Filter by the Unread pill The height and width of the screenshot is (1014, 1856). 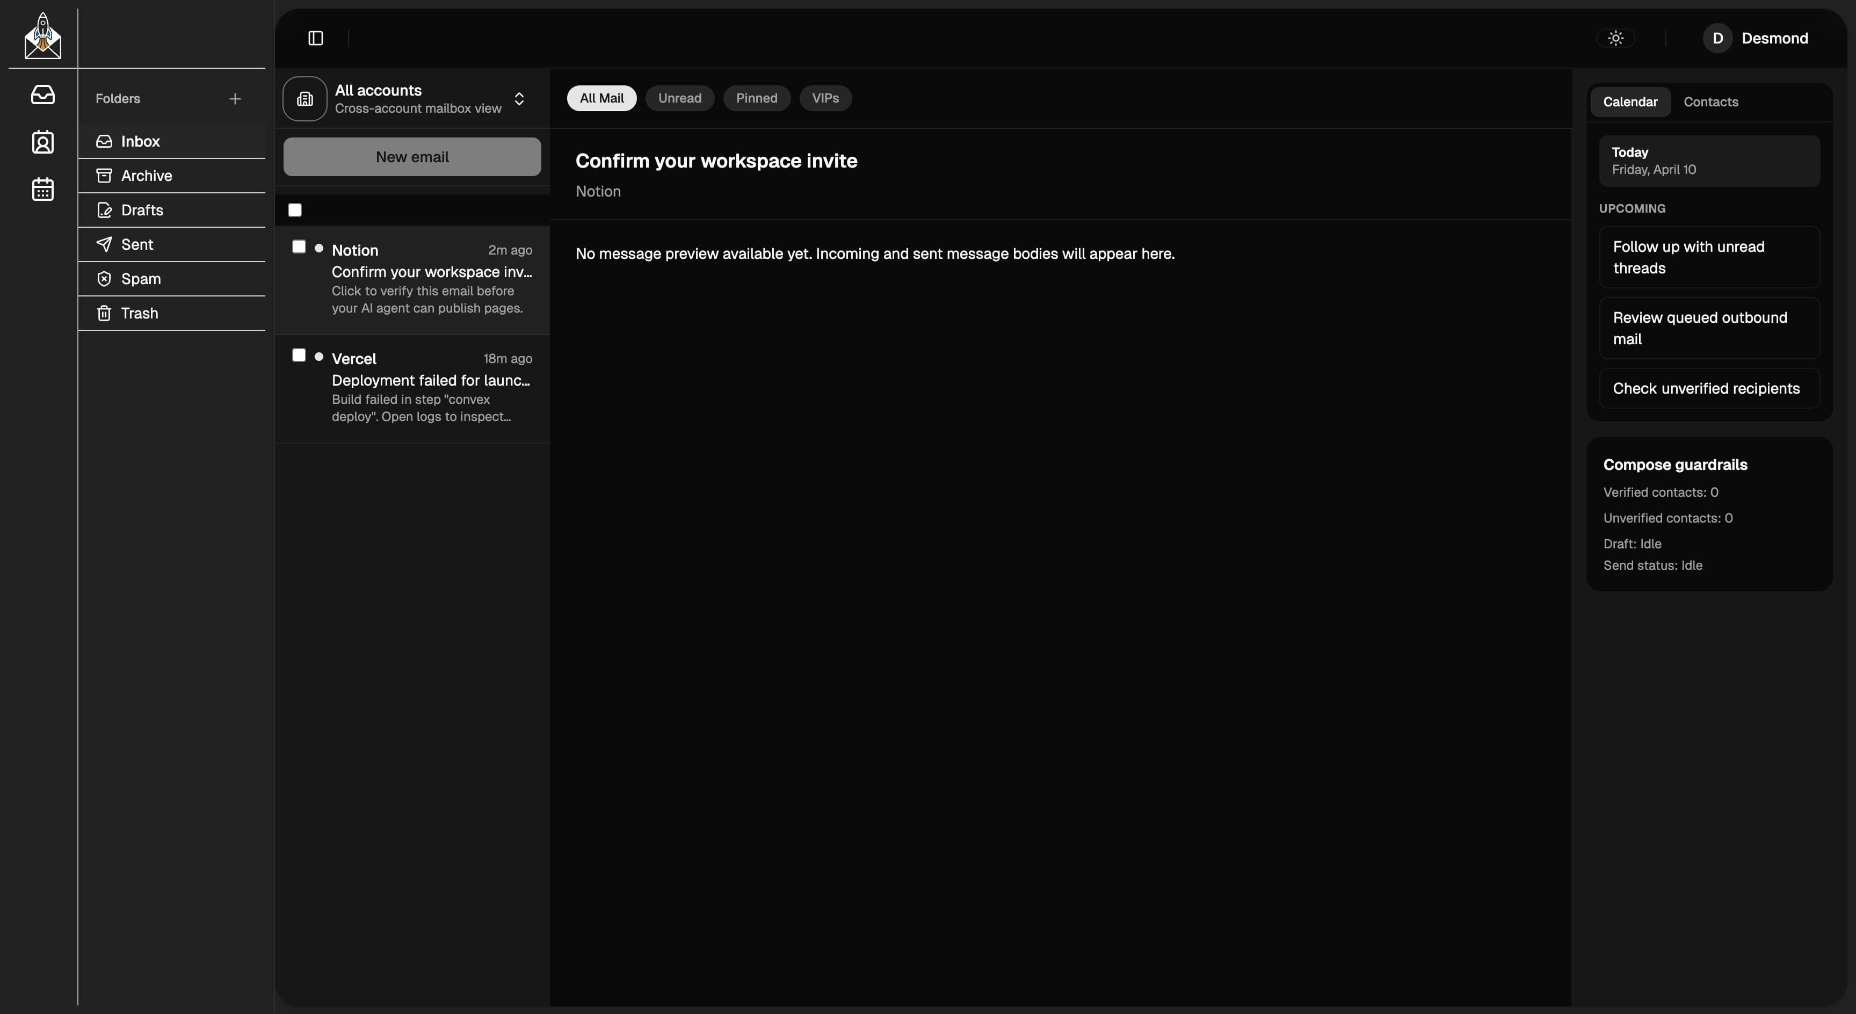pos(679,98)
